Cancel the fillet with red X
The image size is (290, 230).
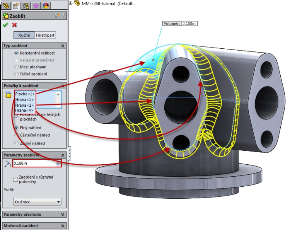[x=15, y=25]
